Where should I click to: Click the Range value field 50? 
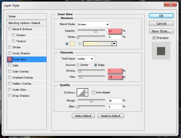coord(115,101)
